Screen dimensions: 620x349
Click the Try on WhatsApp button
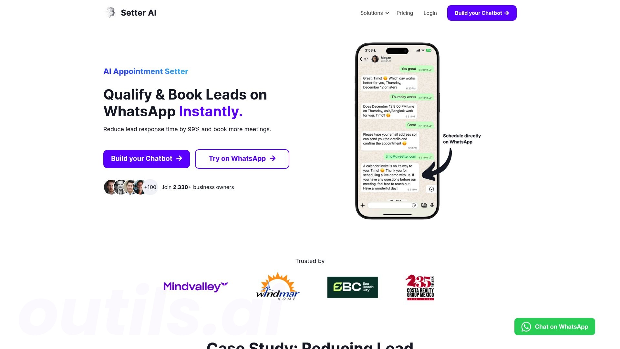point(242,159)
